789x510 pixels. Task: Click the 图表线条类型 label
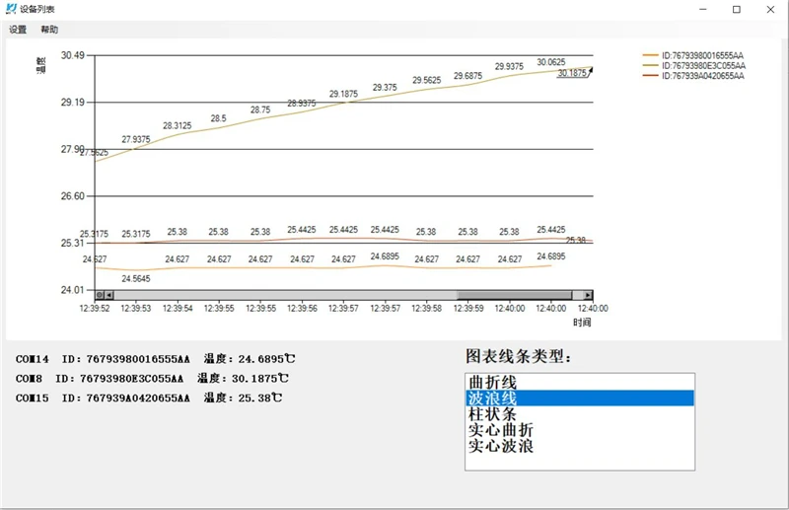coord(519,356)
